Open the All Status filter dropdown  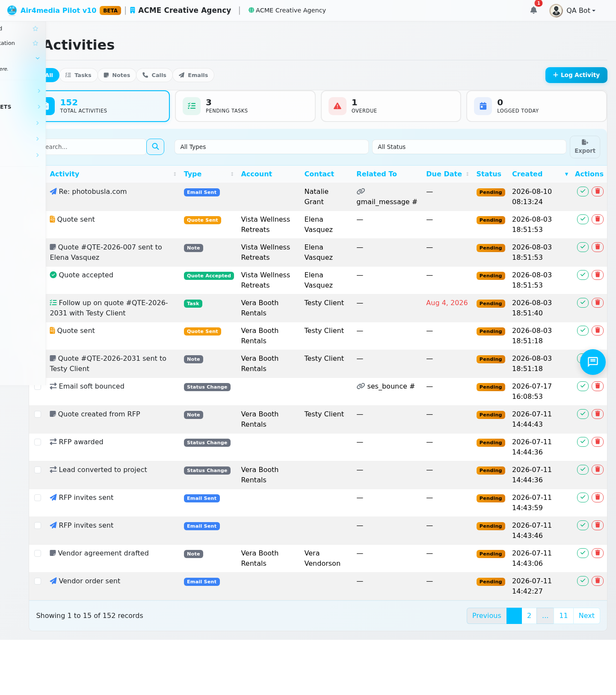point(469,147)
